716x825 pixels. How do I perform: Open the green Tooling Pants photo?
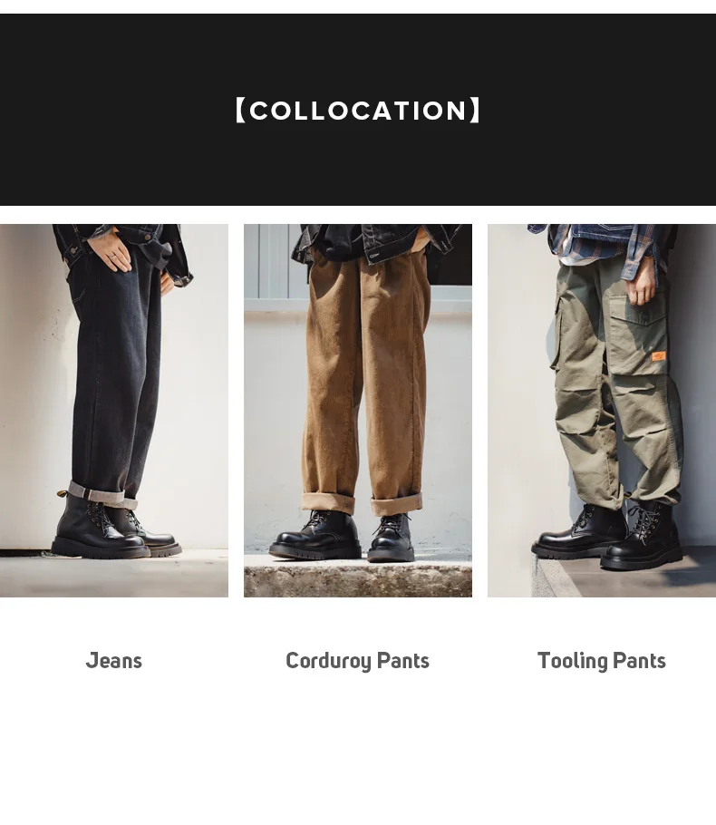tap(602, 411)
